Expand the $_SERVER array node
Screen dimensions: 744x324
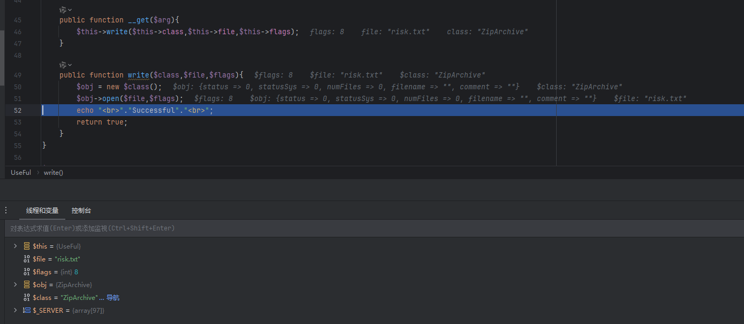tap(16, 310)
